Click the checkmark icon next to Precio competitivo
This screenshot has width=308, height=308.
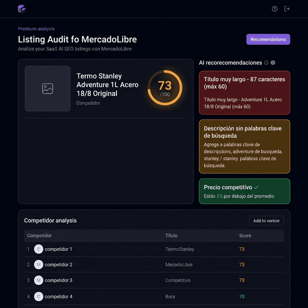[257, 187]
